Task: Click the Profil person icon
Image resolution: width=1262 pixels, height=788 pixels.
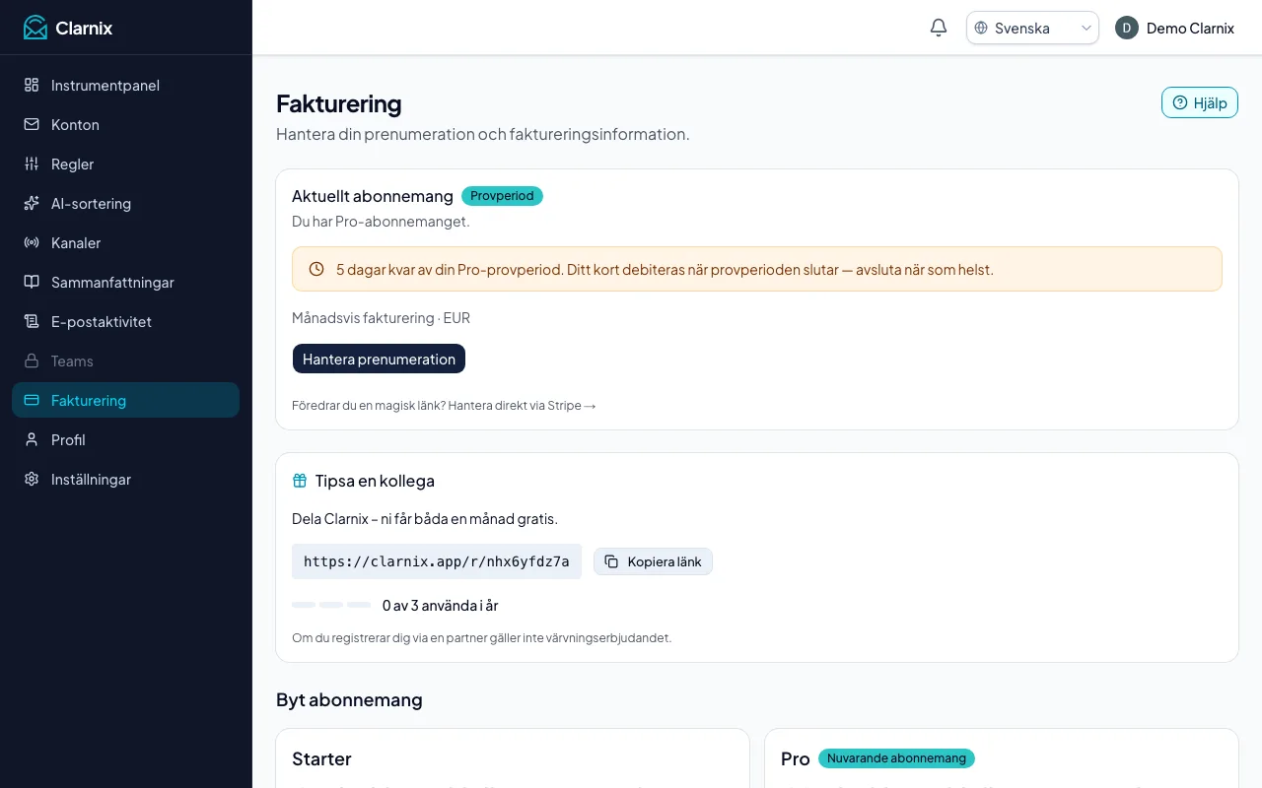Action: click(x=32, y=439)
